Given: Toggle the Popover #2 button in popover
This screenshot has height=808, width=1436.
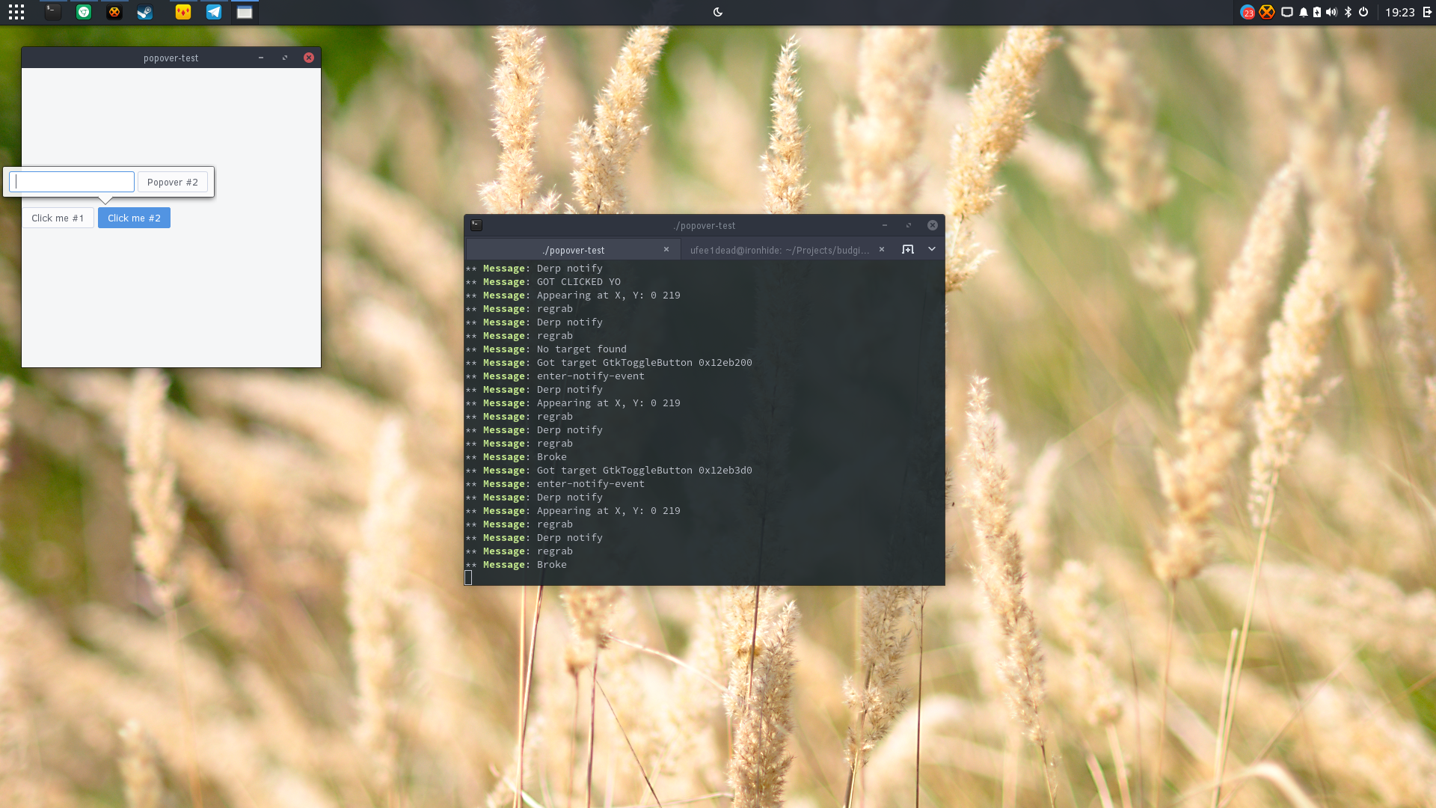Looking at the screenshot, I should pyautogui.click(x=173, y=182).
